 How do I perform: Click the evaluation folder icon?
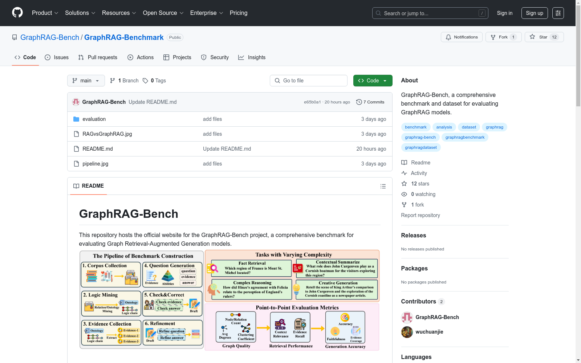click(x=76, y=119)
